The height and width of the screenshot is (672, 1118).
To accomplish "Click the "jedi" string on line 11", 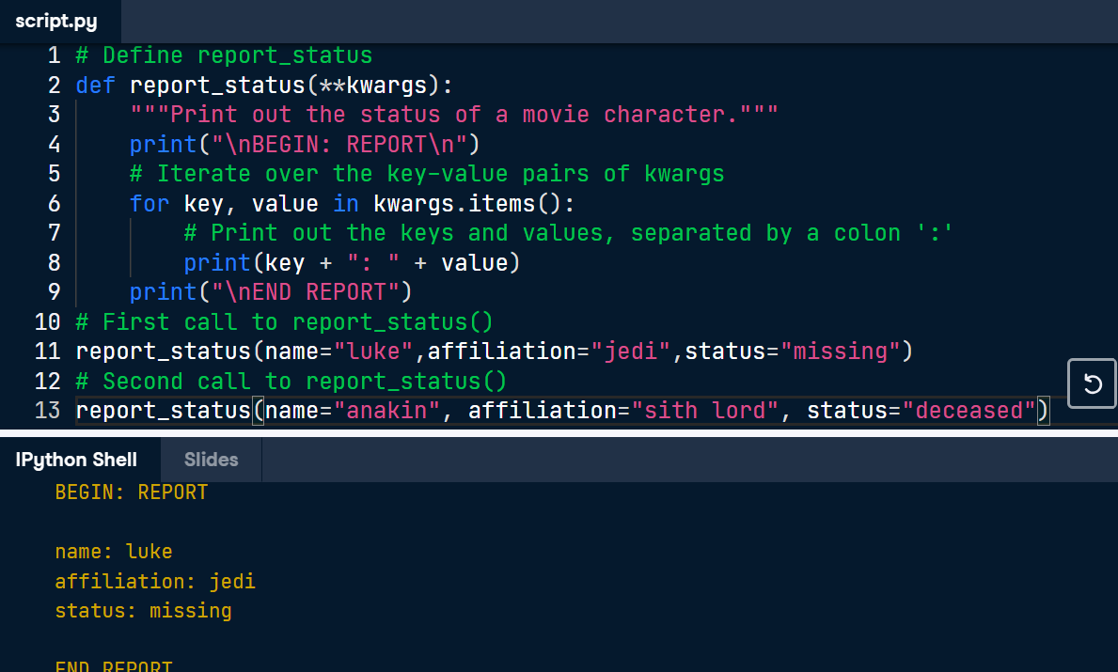I will click(630, 352).
